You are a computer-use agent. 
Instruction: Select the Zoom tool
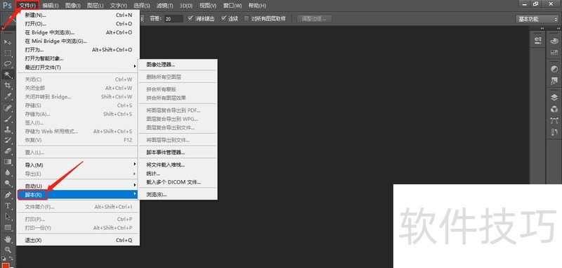pos(8,250)
